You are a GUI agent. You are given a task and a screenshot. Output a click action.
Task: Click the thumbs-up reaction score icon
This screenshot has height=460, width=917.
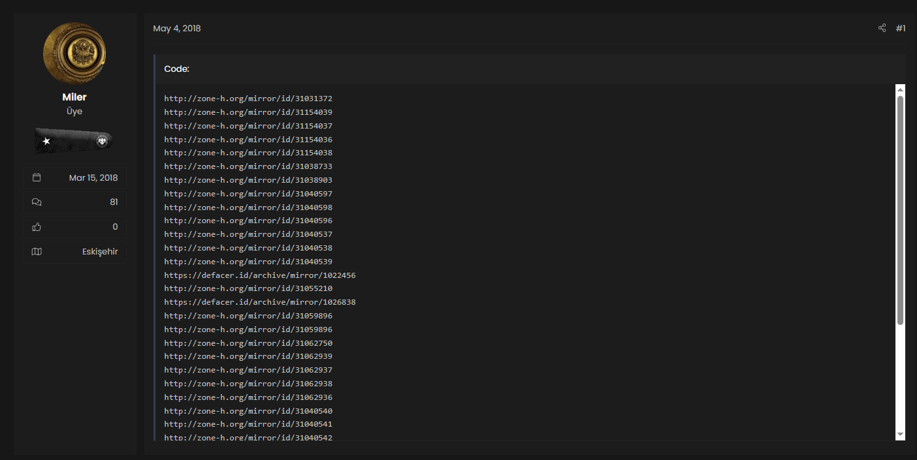(x=37, y=227)
